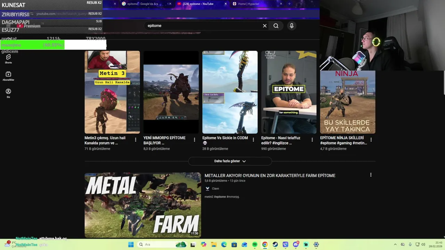Open the network tray icon
The height and width of the screenshot is (250, 445).
pyautogui.click(x=418, y=244)
